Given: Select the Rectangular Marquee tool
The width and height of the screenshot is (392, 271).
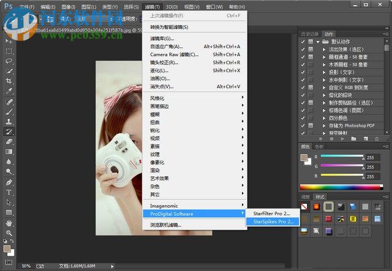Looking at the screenshot, I should coord(9,51).
